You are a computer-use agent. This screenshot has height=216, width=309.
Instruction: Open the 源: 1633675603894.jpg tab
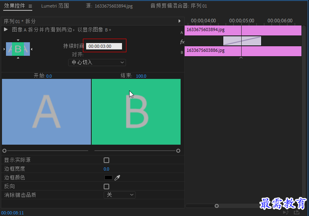(x=109, y=6)
